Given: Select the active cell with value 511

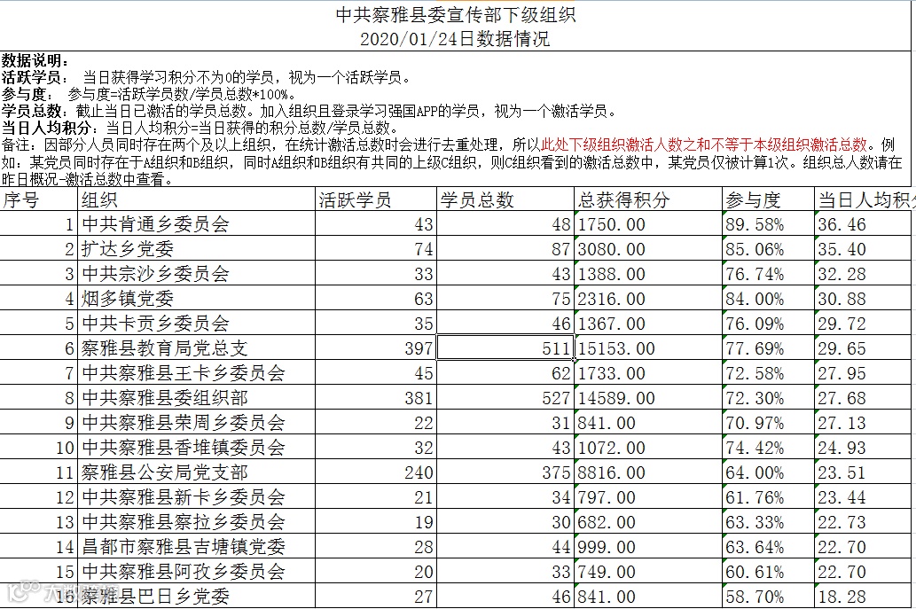Looking at the screenshot, I should click(x=505, y=348).
